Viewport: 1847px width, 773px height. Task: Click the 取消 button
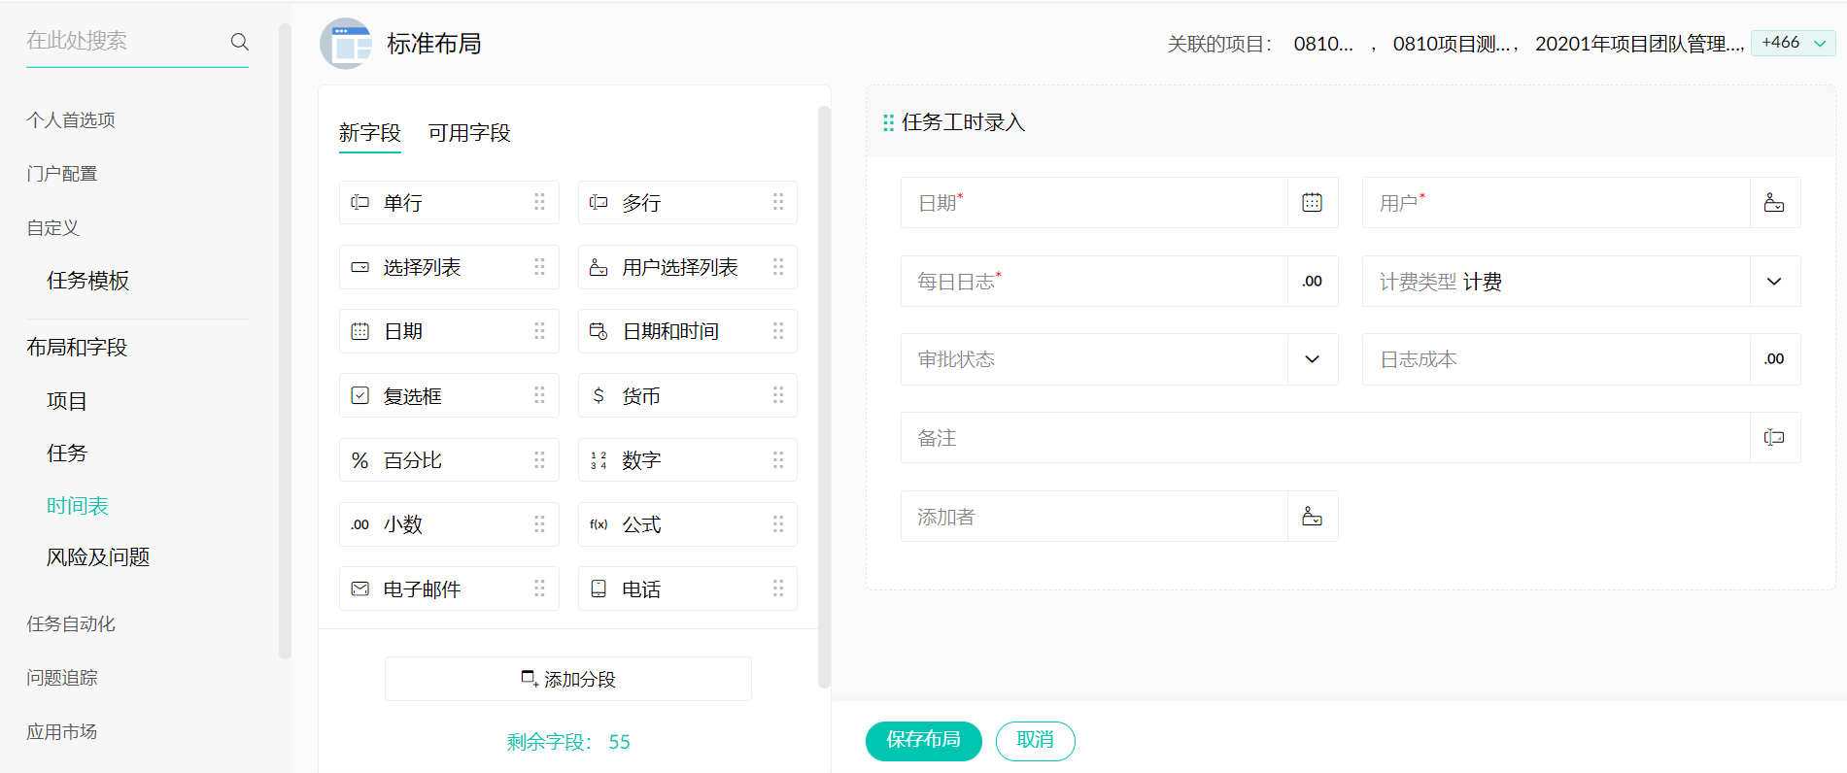[1035, 740]
